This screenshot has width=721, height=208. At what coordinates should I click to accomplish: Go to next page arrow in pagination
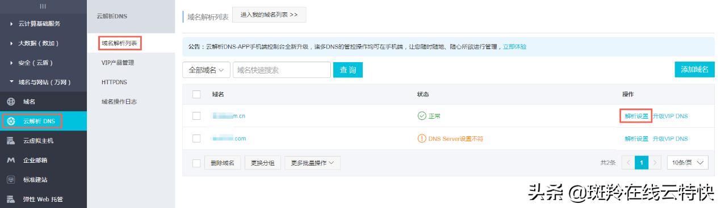[655, 163]
